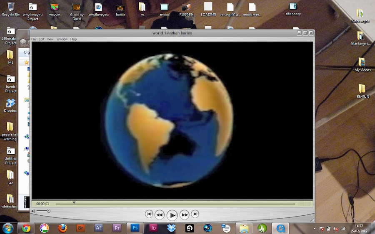Open Premiere Pro from the taskbar
This screenshot has width=375, height=234.
coord(117,228)
